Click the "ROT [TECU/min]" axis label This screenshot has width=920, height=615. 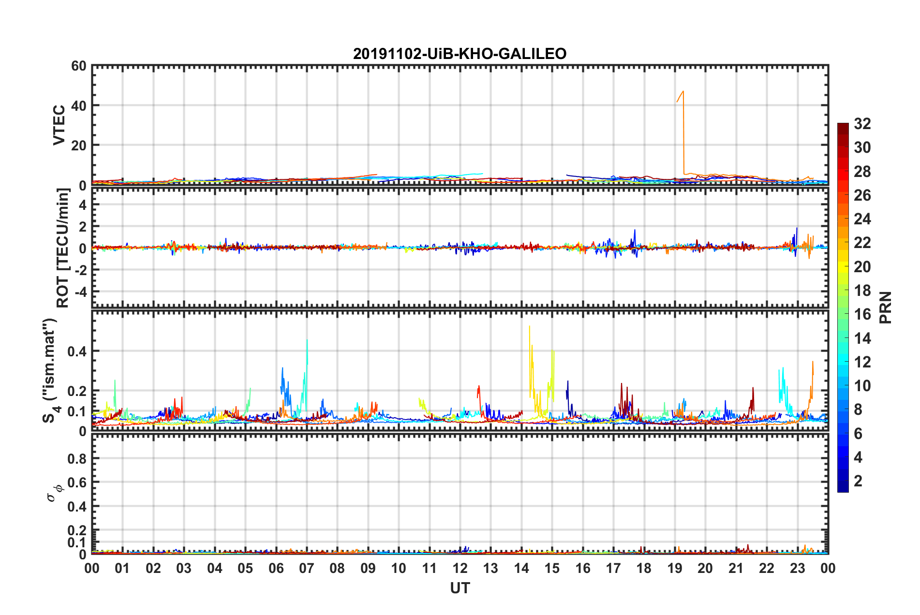coord(63,248)
